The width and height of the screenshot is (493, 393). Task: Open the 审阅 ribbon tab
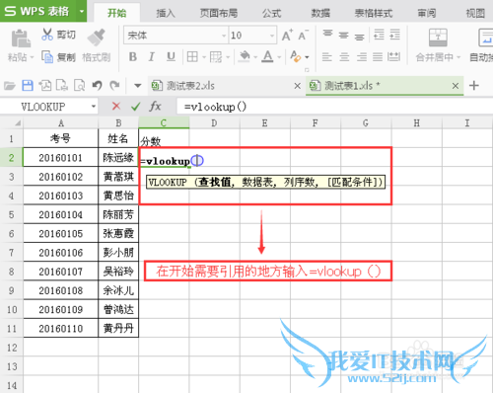pyautogui.click(x=427, y=13)
